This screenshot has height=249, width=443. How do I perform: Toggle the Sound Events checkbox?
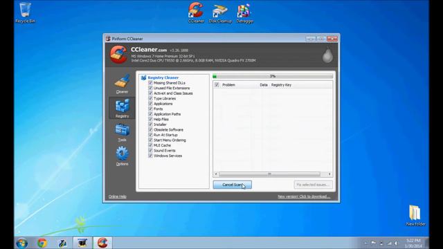click(150, 151)
